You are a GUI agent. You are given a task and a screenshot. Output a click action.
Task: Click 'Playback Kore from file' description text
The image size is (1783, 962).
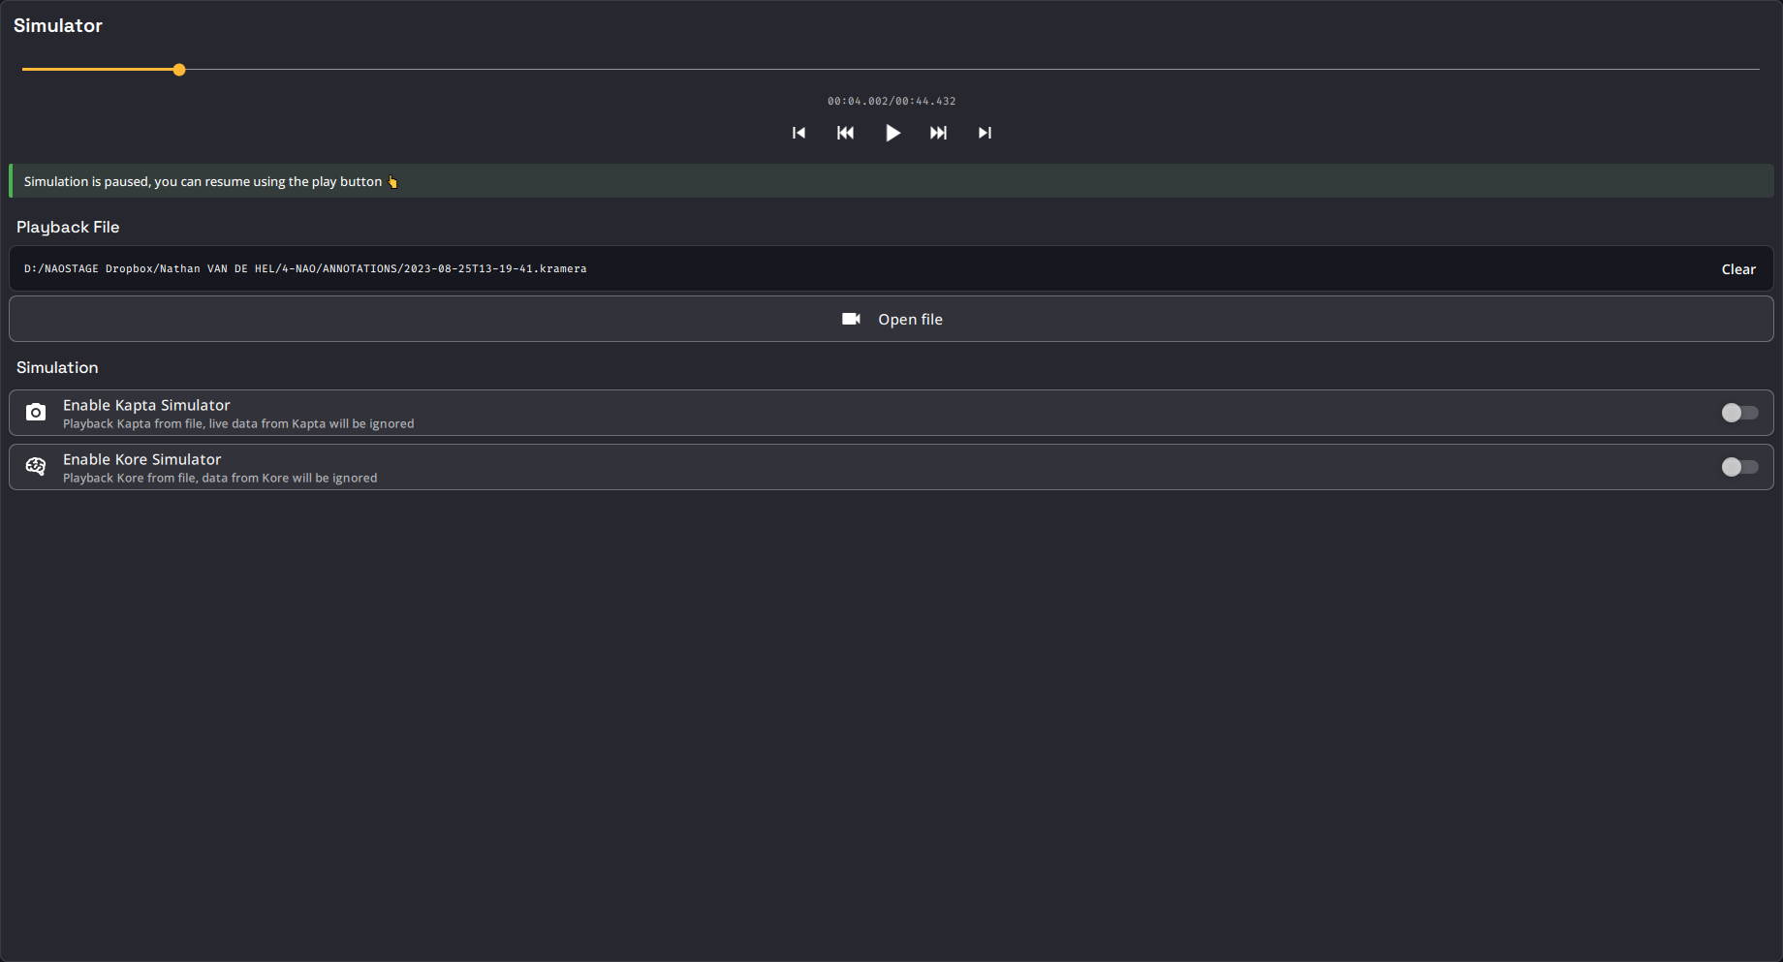pos(220,478)
